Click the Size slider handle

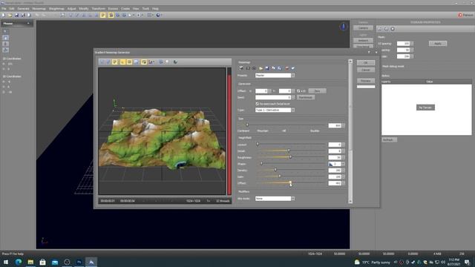tap(247, 125)
